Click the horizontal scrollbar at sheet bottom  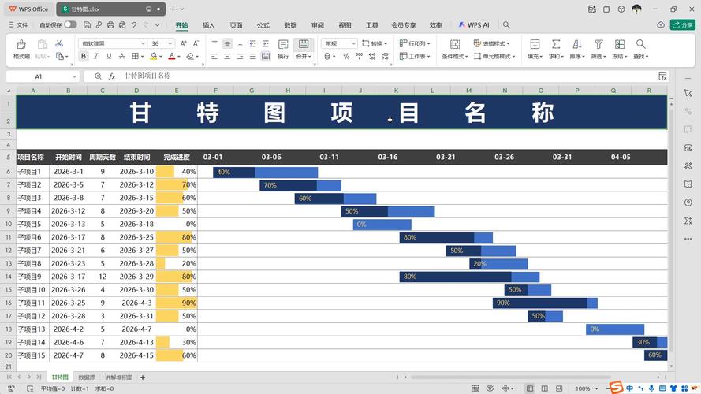pos(510,377)
